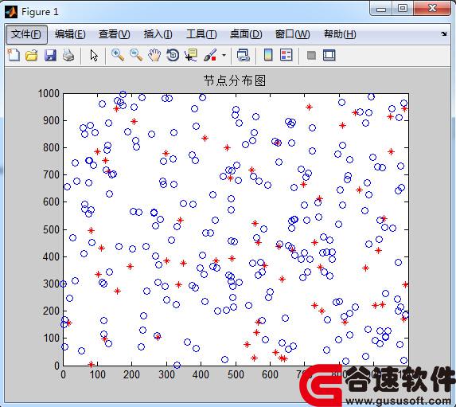Enable the Rotate 3D tool

click(x=173, y=55)
